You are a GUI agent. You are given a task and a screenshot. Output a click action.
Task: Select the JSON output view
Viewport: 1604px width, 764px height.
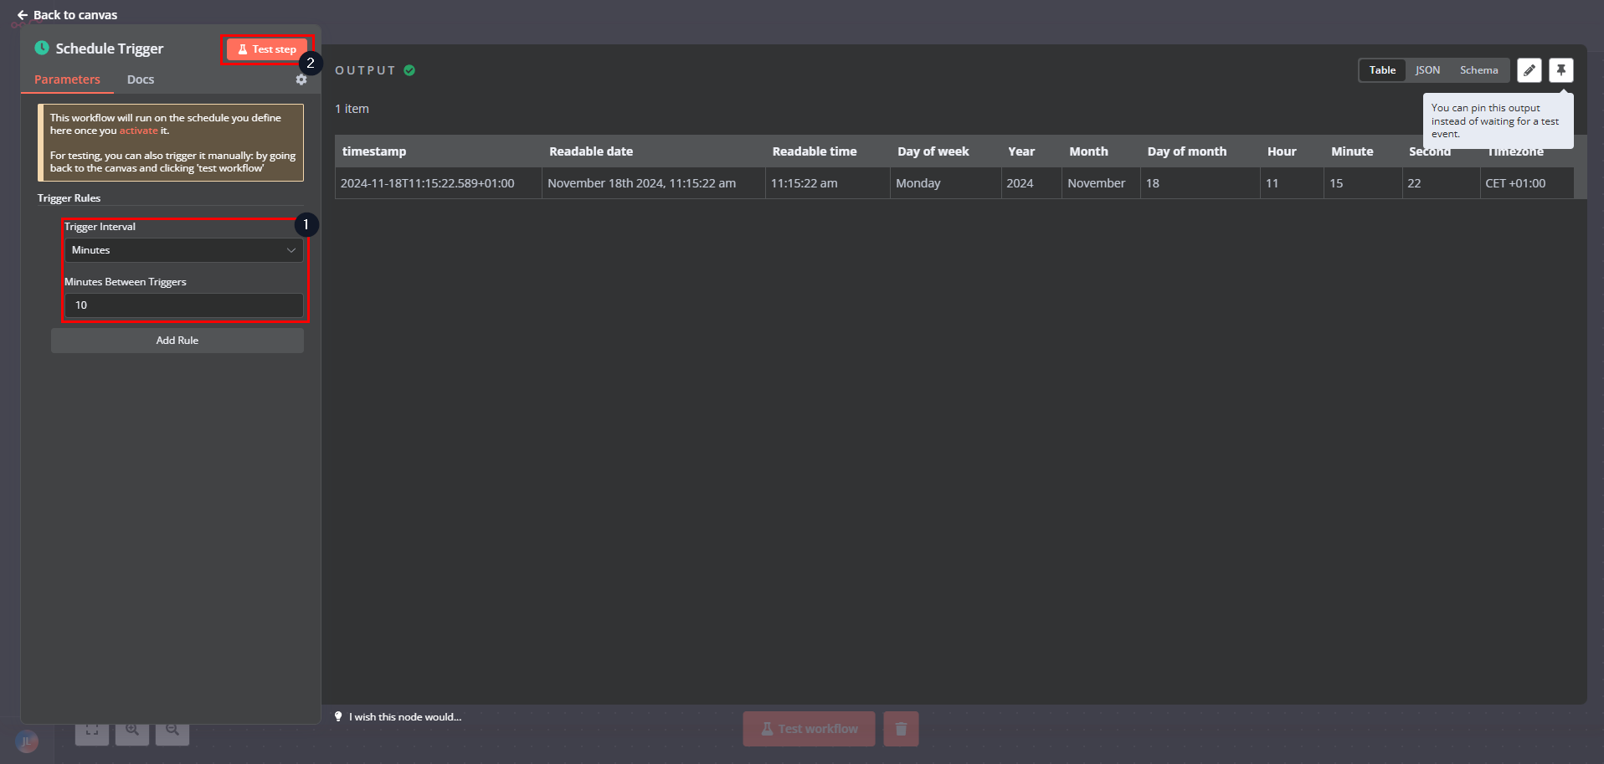[1427, 70]
